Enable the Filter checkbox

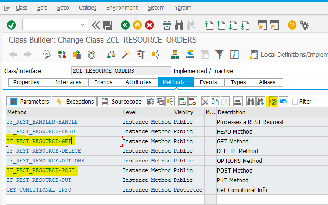(x=295, y=101)
